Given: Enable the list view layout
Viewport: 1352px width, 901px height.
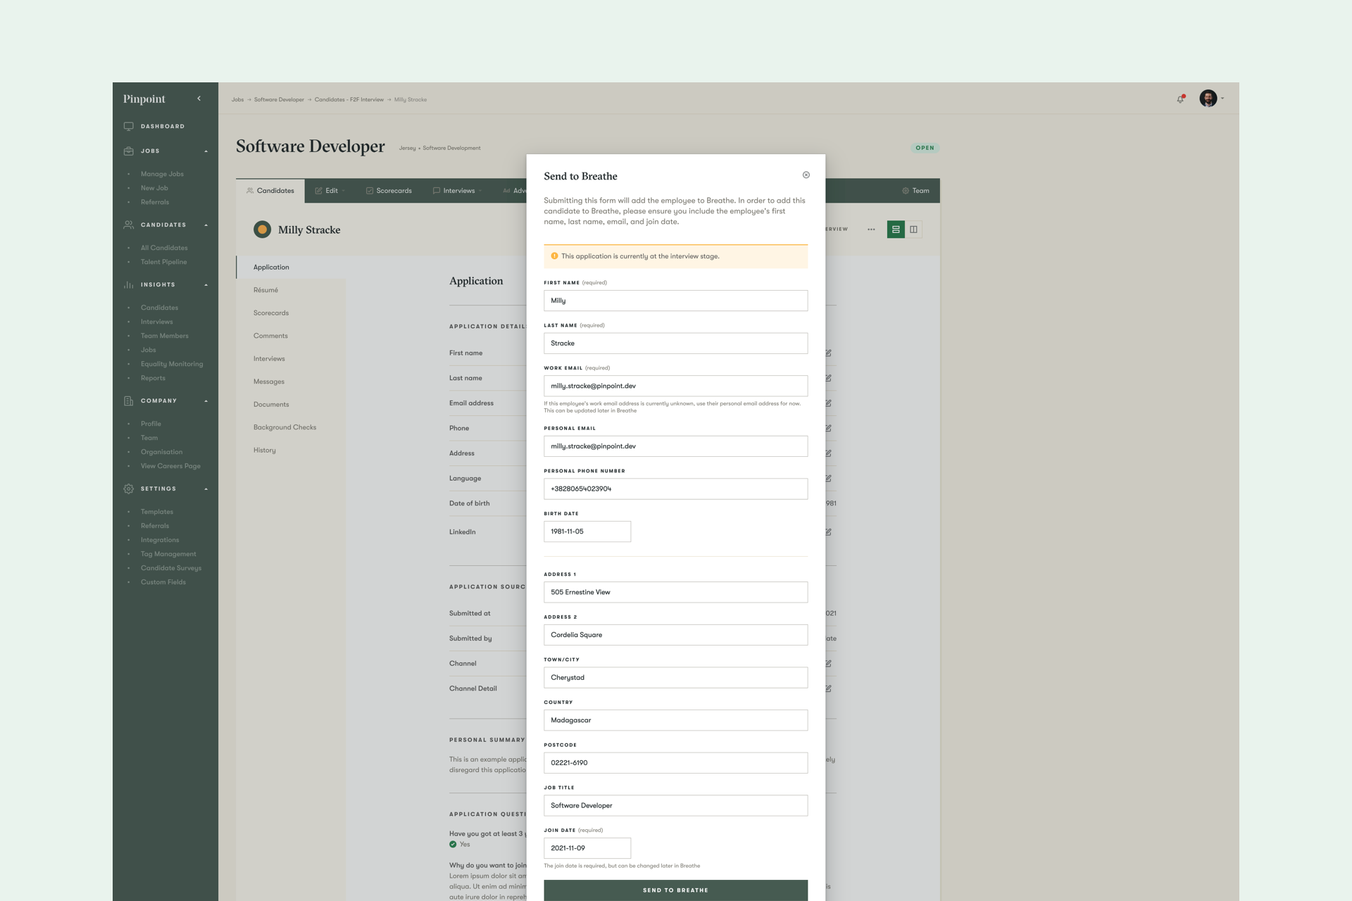Looking at the screenshot, I should [x=895, y=229].
